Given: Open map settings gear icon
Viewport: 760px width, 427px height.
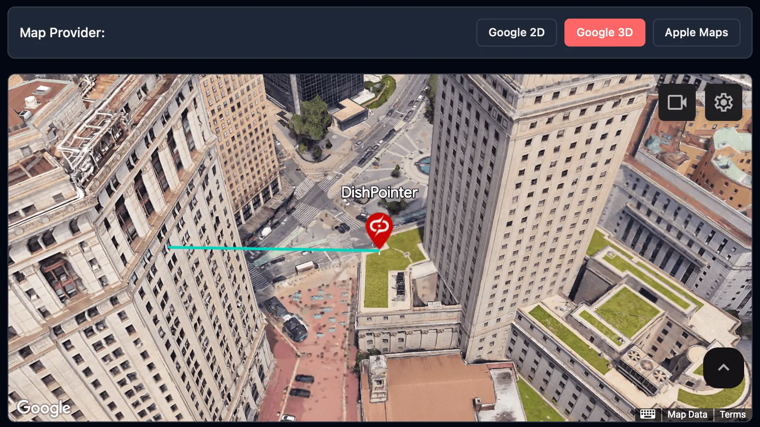Looking at the screenshot, I should [723, 102].
